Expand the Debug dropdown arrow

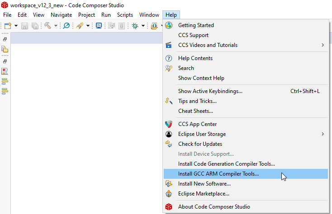pos(143,26)
